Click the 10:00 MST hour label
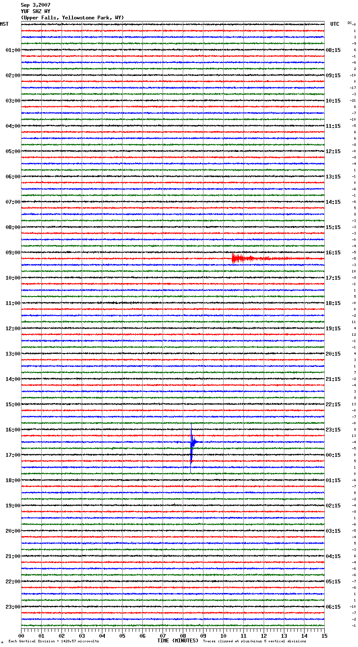This screenshot has width=358, height=647. pyautogui.click(x=13, y=278)
